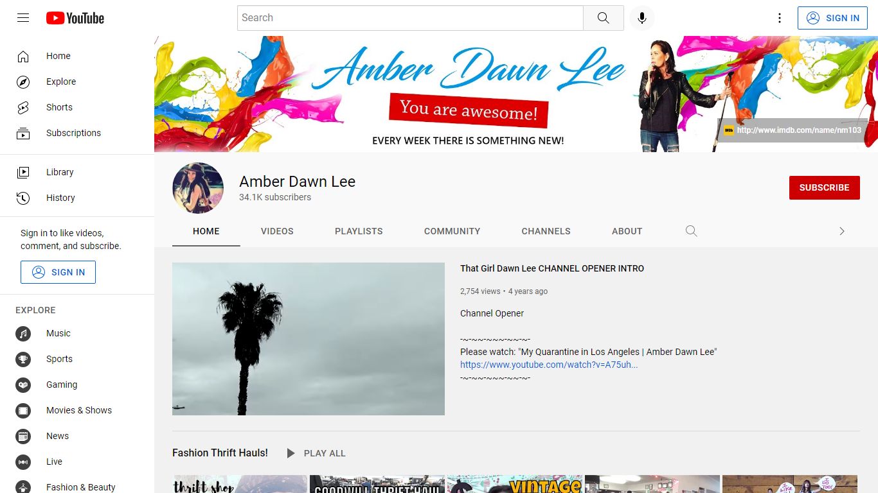The width and height of the screenshot is (878, 493).
Task: Click the History sidebar label
Action: click(60, 198)
